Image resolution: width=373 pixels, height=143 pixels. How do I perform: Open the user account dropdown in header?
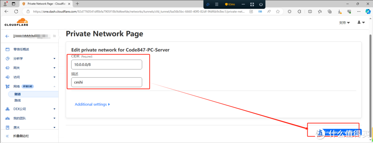[361, 22]
